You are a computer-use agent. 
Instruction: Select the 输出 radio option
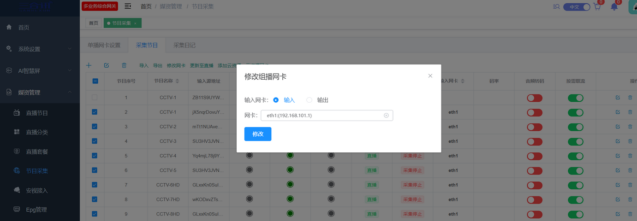pos(310,100)
